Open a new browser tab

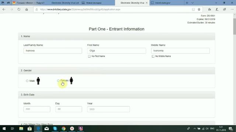[x=187, y=3]
